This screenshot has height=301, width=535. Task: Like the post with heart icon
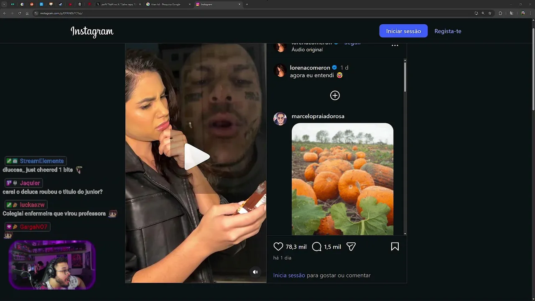278,247
